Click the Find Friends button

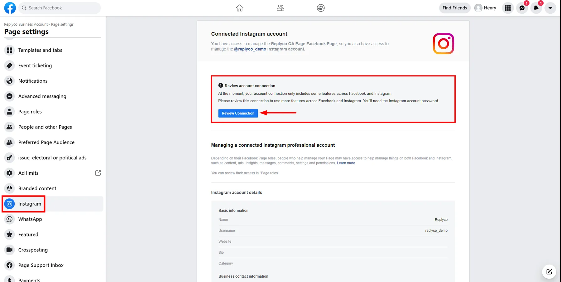(x=455, y=8)
